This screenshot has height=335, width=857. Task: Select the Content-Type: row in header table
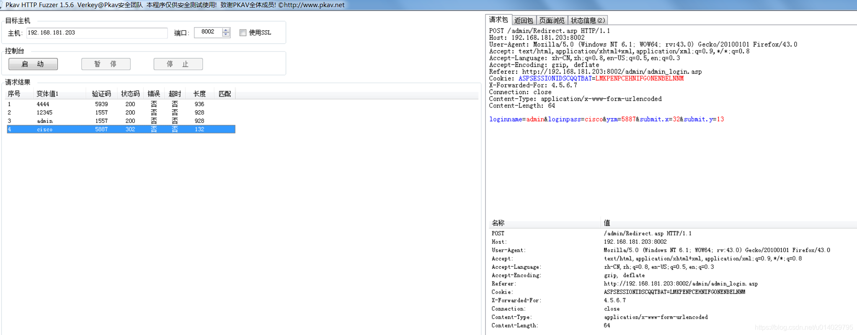click(673, 317)
